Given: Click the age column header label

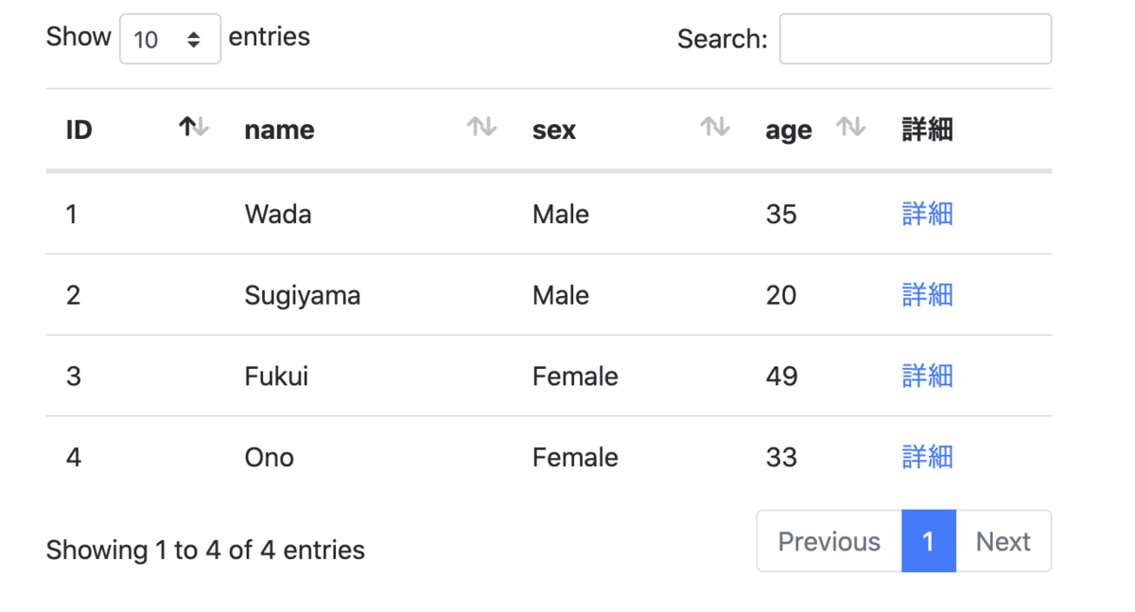Looking at the screenshot, I should (788, 131).
